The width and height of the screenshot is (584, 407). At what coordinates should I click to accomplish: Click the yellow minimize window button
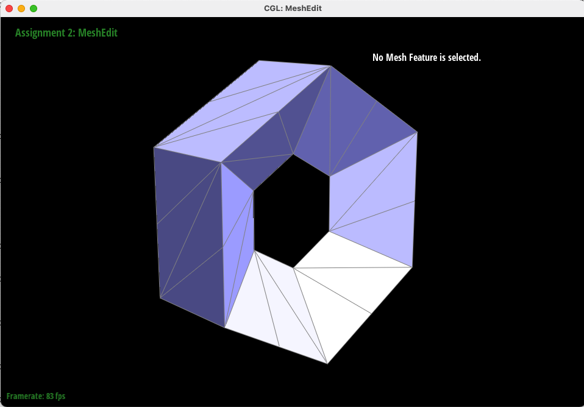[x=21, y=9]
